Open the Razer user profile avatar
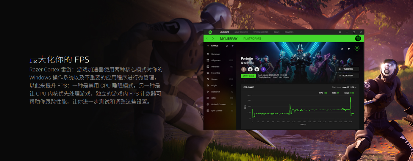413x161 pixels. click(x=358, y=38)
